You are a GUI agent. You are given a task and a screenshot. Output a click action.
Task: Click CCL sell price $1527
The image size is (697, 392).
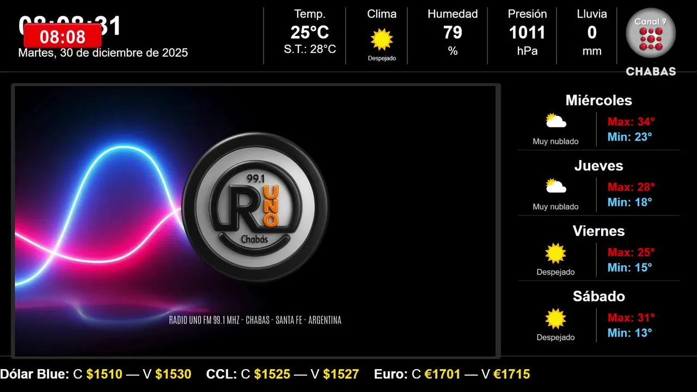click(x=341, y=374)
